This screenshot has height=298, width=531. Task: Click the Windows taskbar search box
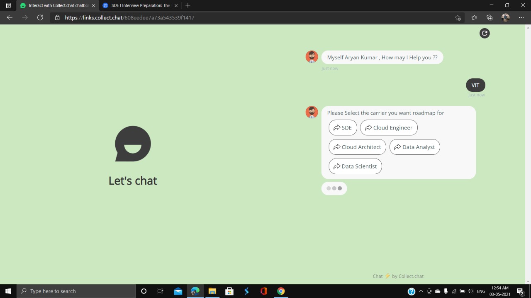(x=76, y=291)
